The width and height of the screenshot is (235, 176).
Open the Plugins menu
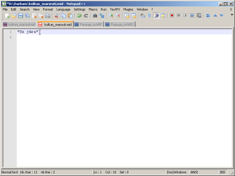[128, 9]
